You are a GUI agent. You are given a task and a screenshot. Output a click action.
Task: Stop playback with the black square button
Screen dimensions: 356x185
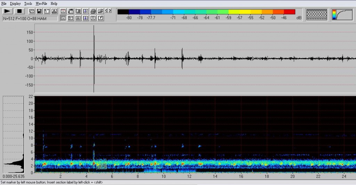tap(19, 11)
